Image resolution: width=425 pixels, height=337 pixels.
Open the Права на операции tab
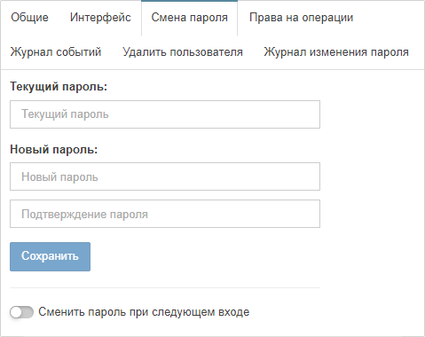301,18
